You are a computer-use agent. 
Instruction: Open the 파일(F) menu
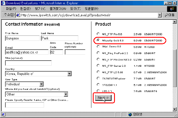11,9
